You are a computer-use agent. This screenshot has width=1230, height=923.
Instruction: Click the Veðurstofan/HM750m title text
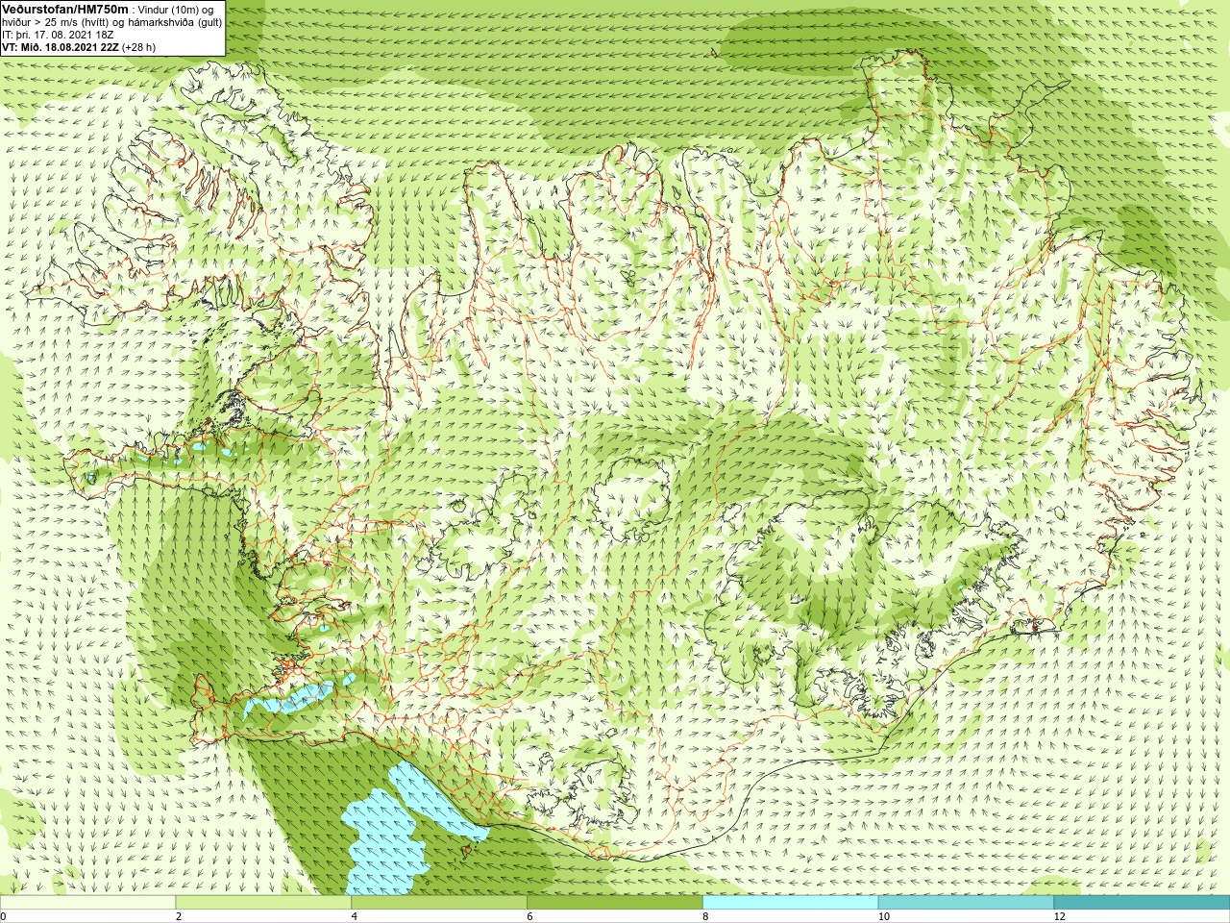coord(65,9)
